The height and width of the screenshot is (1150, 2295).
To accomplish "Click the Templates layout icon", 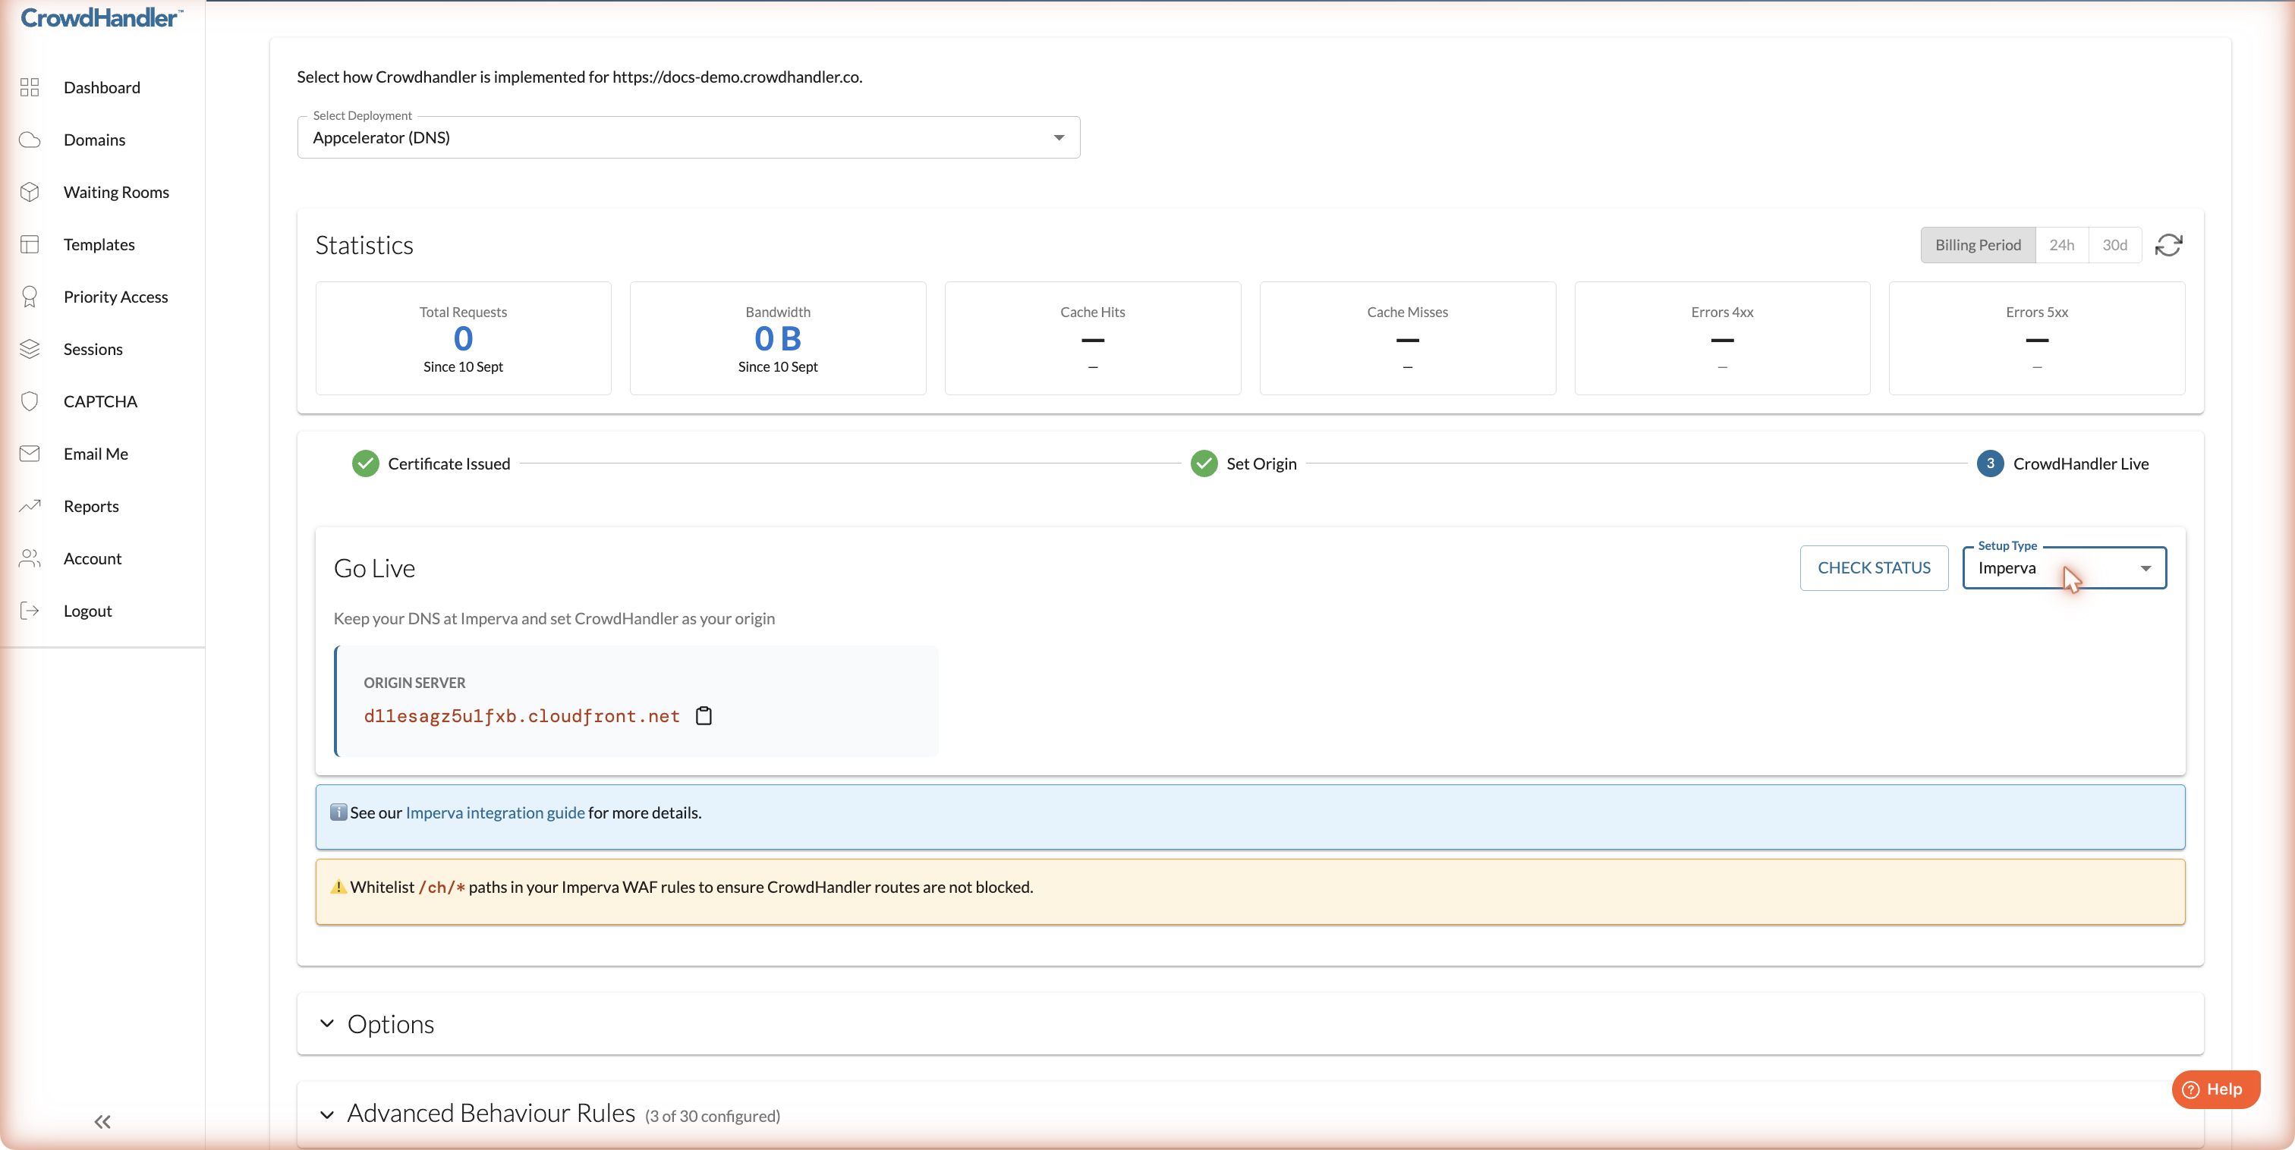I will pyautogui.click(x=30, y=244).
